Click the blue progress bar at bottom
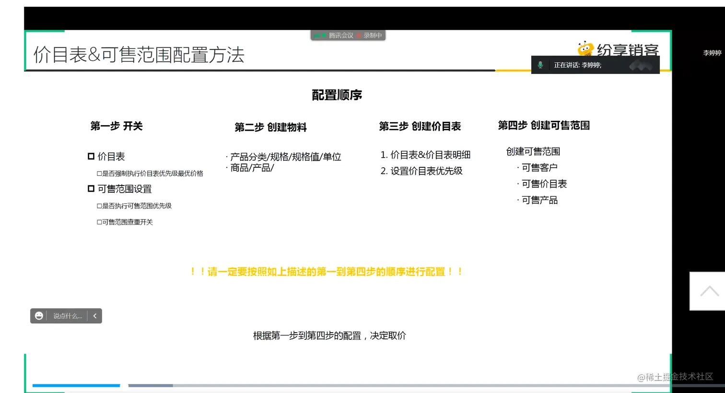The width and height of the screenshot is (725, 393). (76, 385)
